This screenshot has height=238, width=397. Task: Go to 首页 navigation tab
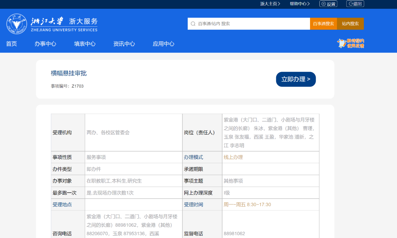(x=12, y=44)
